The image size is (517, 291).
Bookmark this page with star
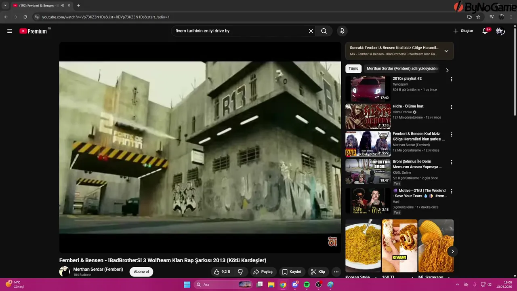(x=478, y=17)
